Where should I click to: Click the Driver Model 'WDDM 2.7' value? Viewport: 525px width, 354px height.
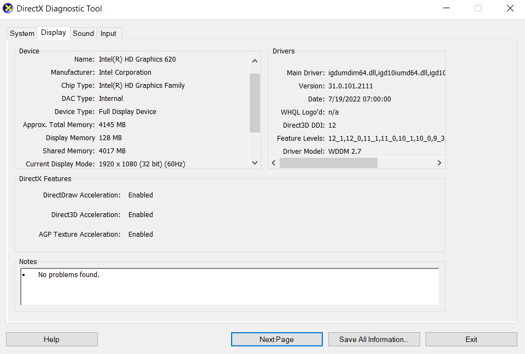345,152
